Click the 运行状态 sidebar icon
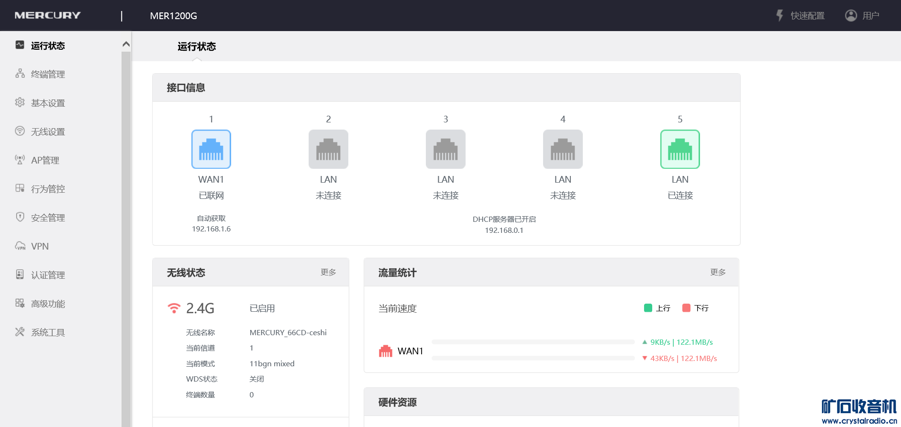Image resolution: width=901 pixels, height=427 pixels. pyautogui.click(x=20, y=45)
